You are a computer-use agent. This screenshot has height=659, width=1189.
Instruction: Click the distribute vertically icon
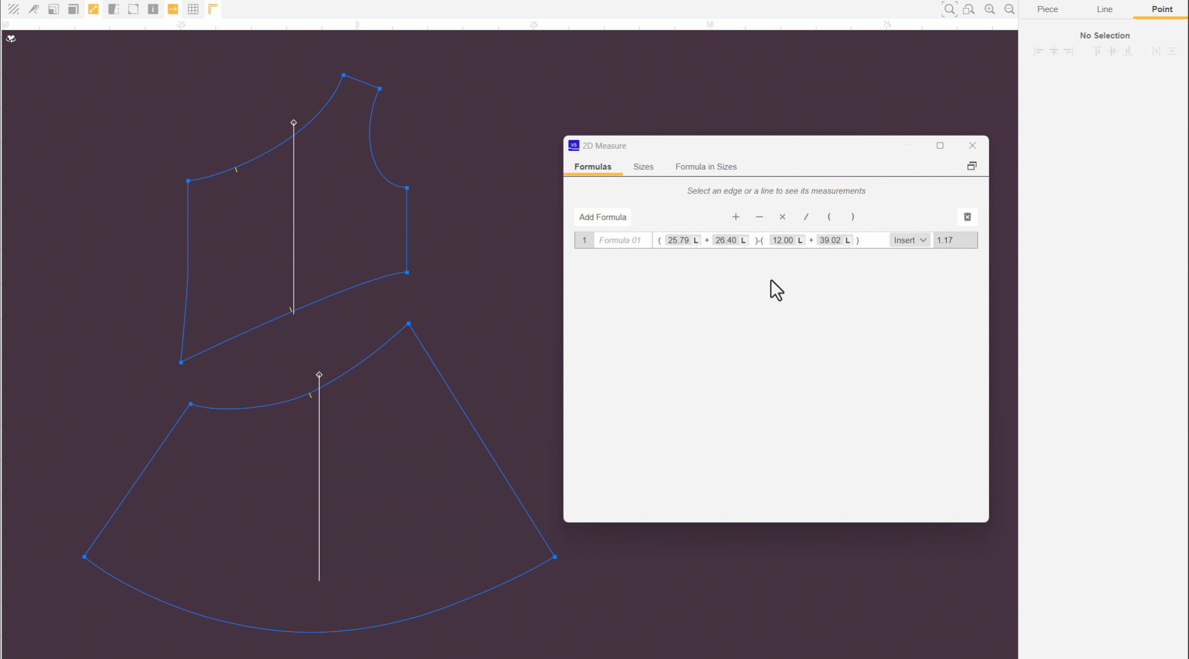(1171, 51)
